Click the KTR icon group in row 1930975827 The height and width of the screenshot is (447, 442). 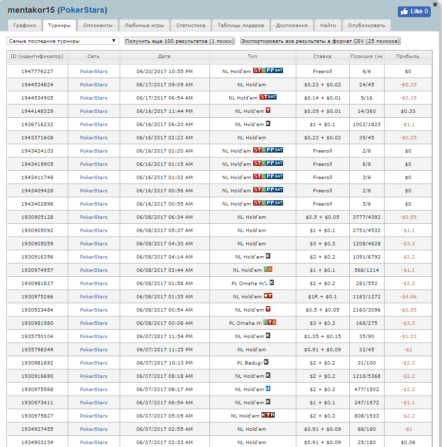268,415
